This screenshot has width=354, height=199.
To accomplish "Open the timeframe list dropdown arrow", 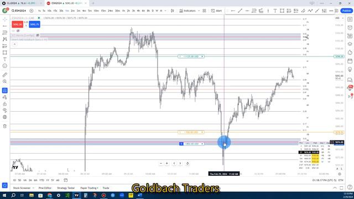I will pos(165,11).
